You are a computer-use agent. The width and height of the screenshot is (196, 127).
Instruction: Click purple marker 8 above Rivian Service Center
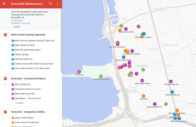[x=126, y=29]
